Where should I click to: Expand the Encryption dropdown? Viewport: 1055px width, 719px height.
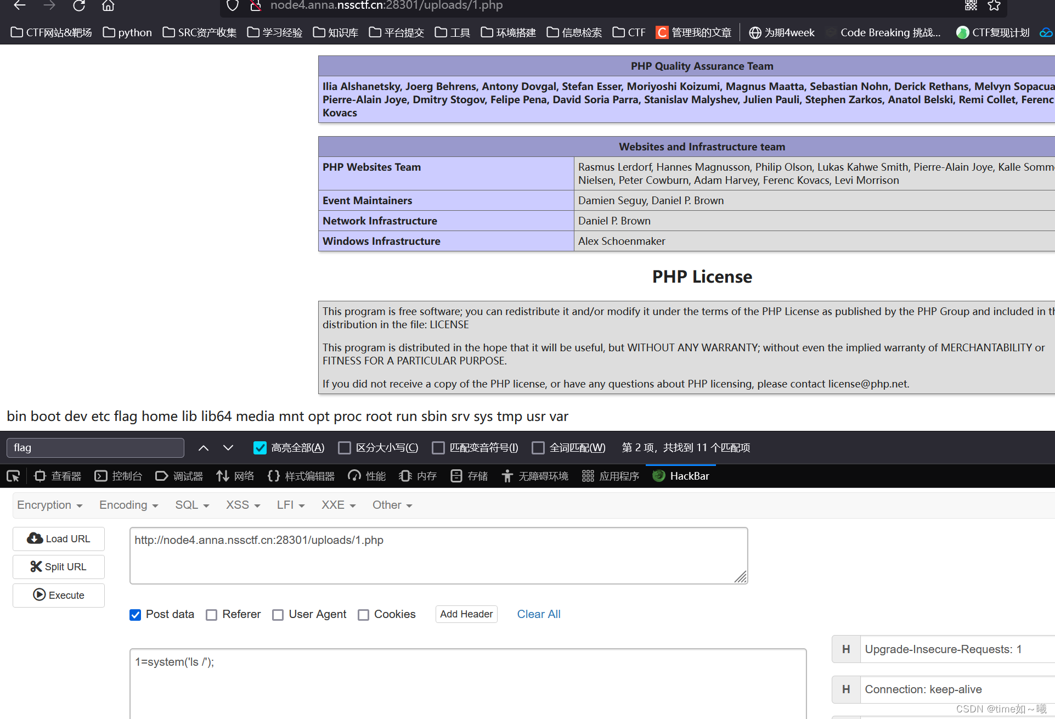[x=50, y=505]
